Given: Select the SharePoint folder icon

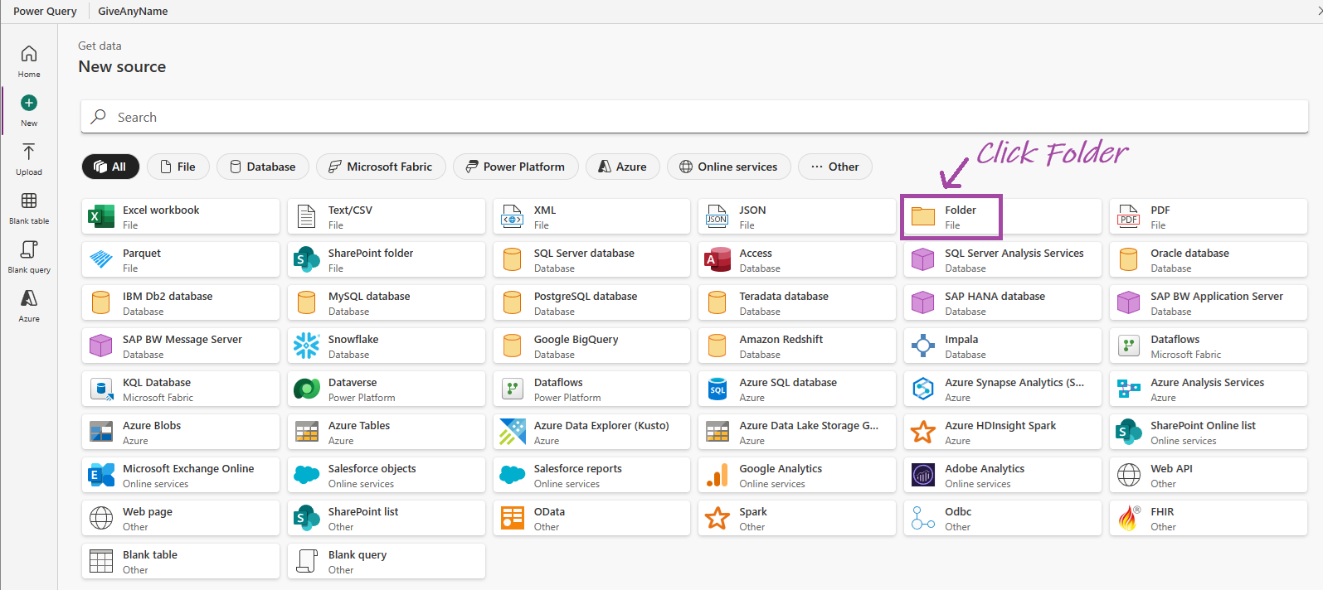Looking at the screenshot, I should (x=307, y=260).
